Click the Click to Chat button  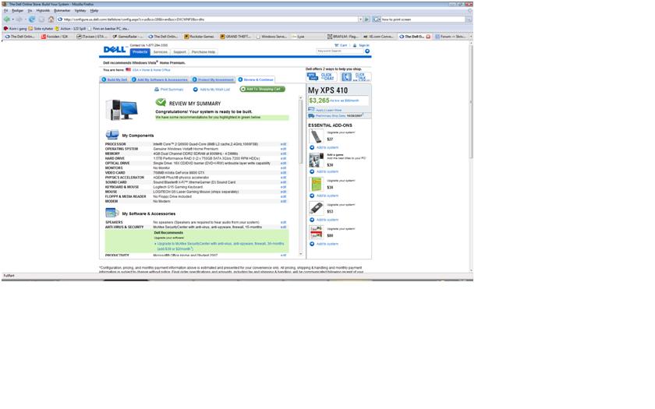coord(321,77)
